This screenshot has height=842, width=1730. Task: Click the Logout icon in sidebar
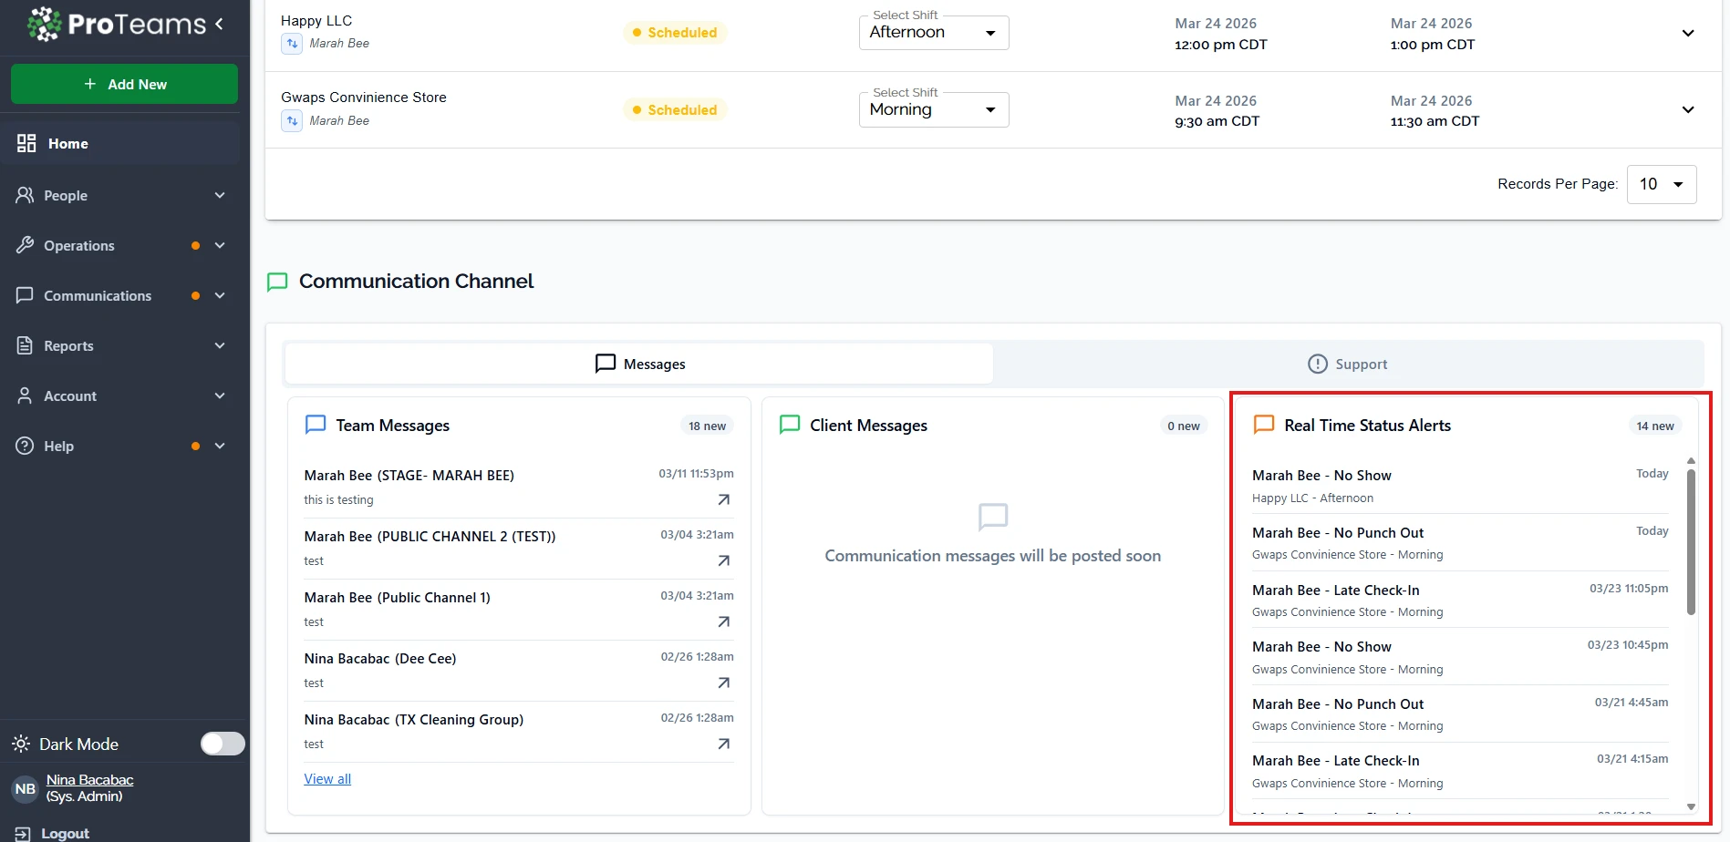pos(23,833)
